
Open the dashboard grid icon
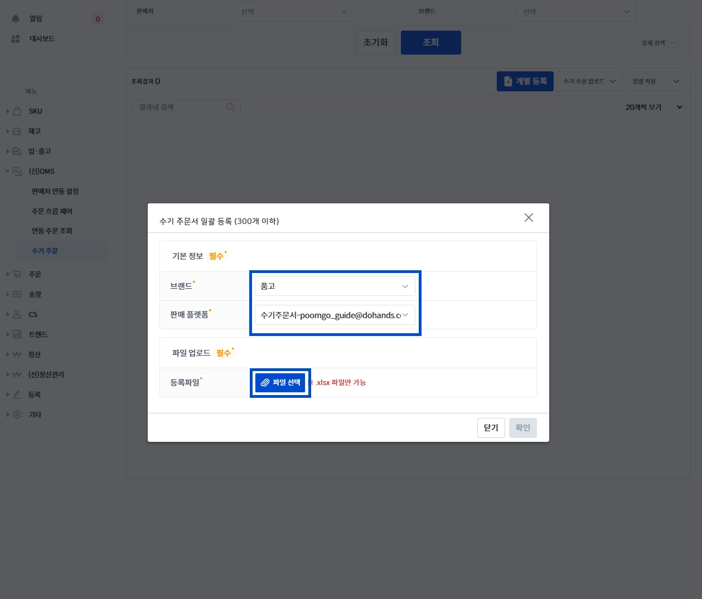(x=16, y=38)
